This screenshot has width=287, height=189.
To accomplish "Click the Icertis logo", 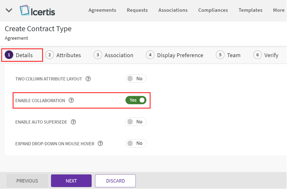I will point(38,10).
